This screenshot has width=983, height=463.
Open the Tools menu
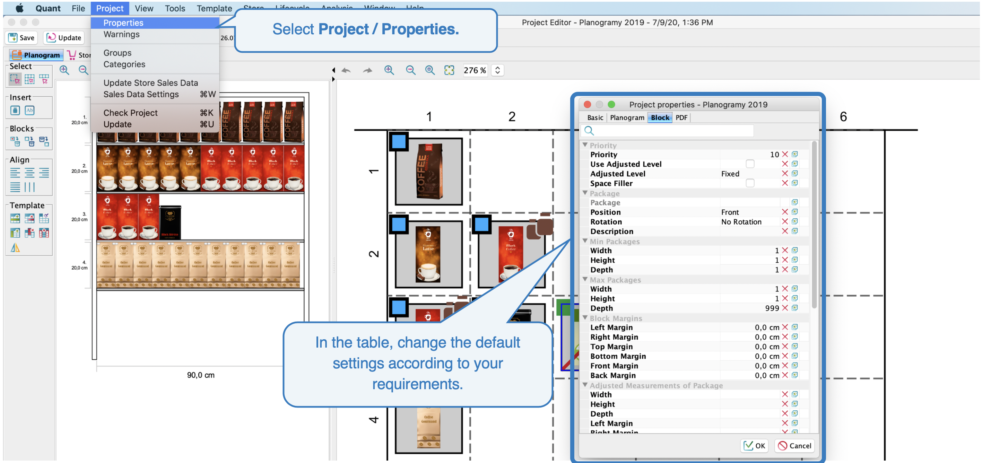coord(175,8)
